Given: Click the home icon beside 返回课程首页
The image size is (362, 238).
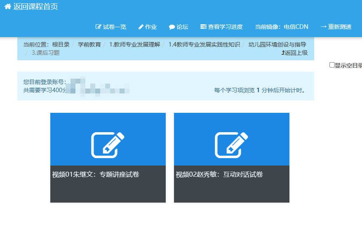Looking at the screenshot, I should pos(7,7).
